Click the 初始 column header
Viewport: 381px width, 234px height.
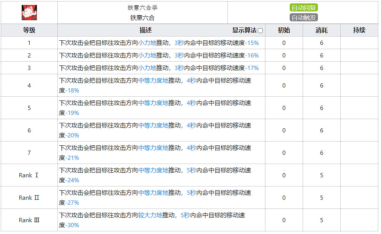click(284, 30)
